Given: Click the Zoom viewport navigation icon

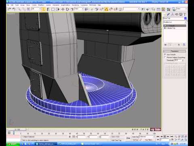Looking at the screenshot, I should 176,137.
